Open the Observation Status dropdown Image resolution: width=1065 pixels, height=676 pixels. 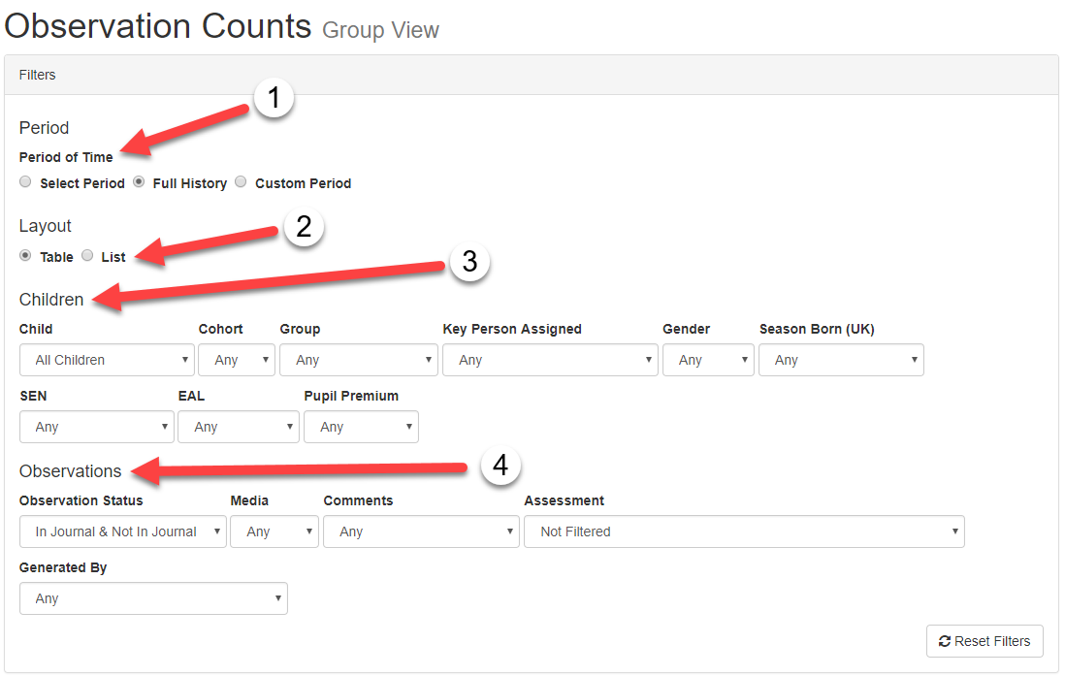[x=122, y=531]
